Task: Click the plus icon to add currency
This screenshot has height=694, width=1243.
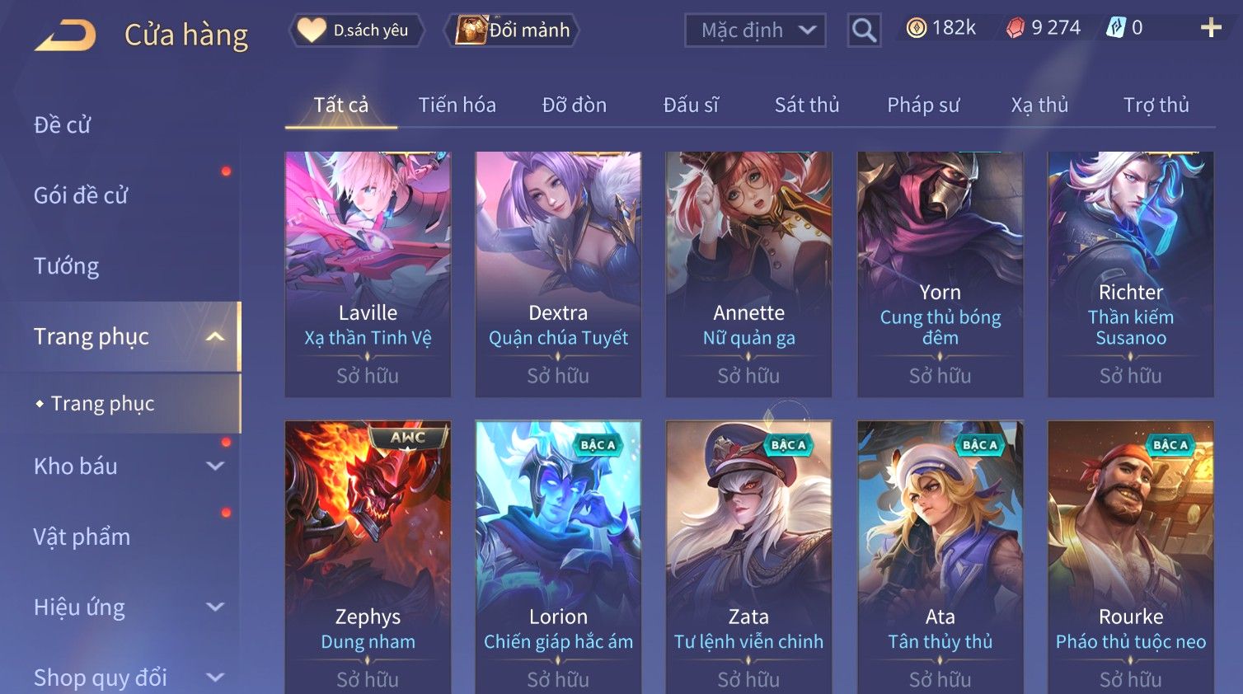Action: 1211,28
